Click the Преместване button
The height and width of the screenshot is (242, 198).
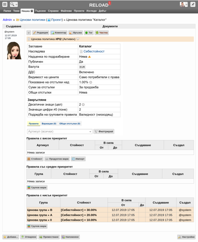pos(49,237)
